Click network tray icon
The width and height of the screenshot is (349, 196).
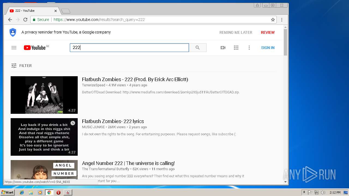(317, 192)
